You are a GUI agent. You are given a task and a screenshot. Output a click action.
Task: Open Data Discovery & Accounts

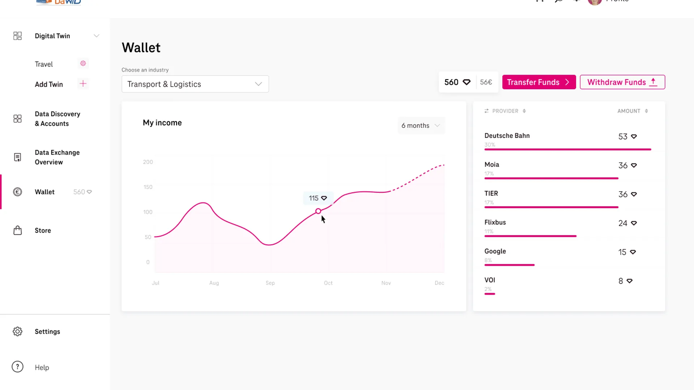tap(57, 119)
